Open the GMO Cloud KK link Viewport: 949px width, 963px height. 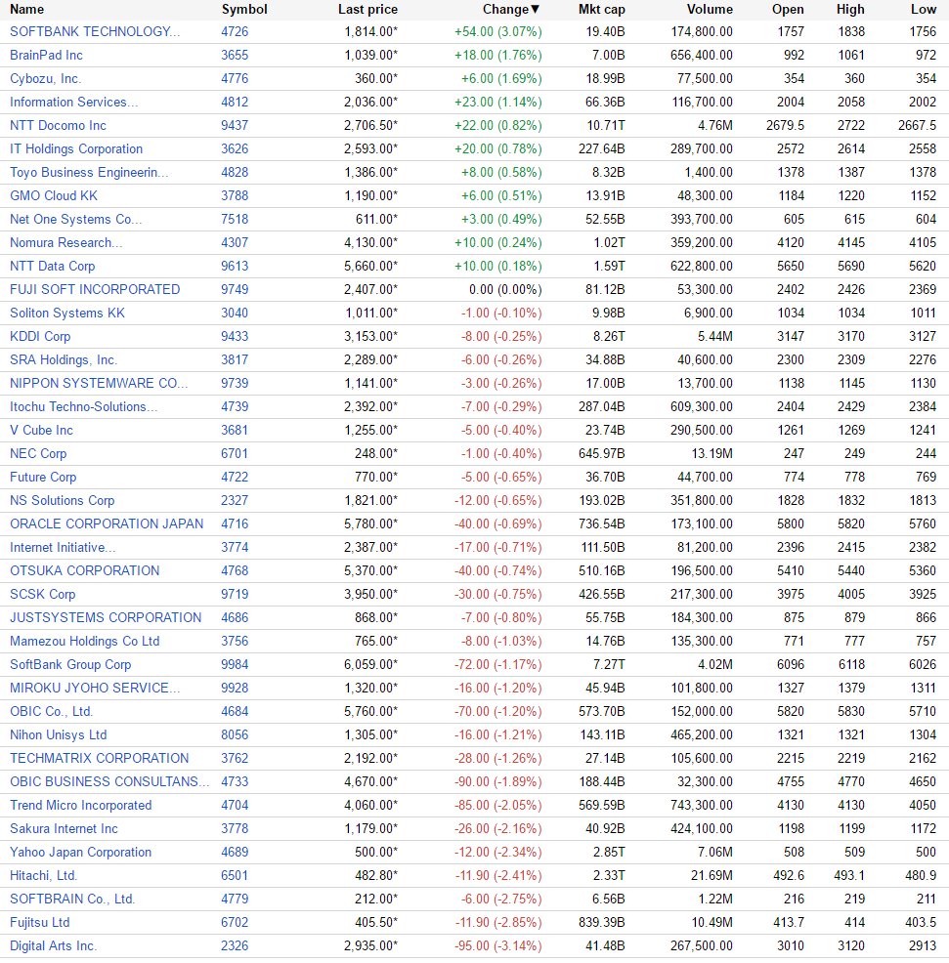pyautogui.click(x=54, y=195)
